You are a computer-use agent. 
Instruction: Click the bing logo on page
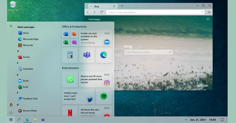tap(128, 47)
